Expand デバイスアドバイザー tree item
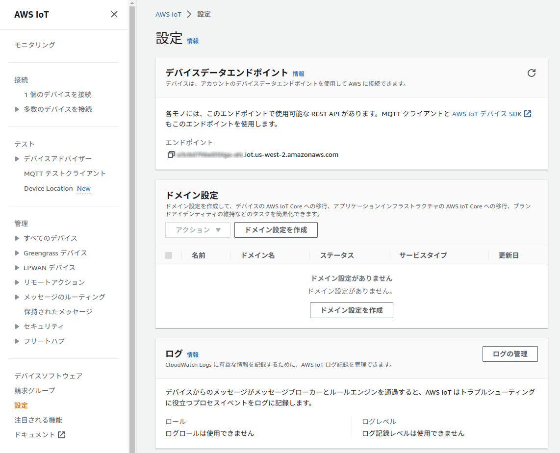 [17, 159]
